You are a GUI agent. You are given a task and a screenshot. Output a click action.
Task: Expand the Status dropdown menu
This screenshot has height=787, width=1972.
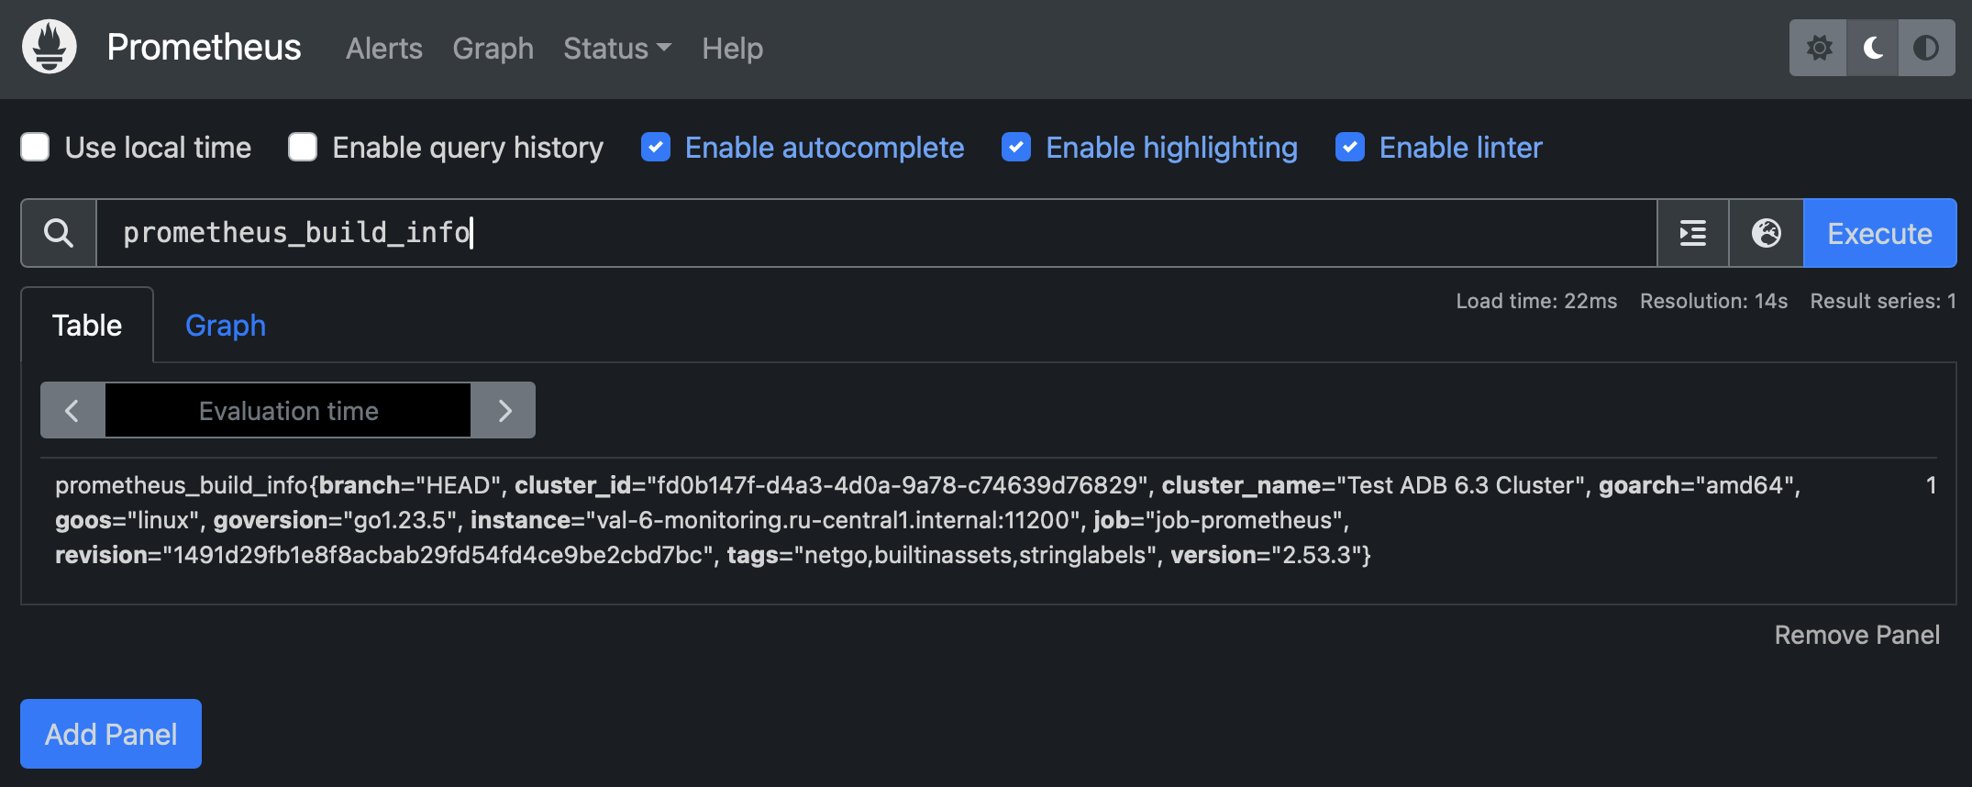coord(617,48)
